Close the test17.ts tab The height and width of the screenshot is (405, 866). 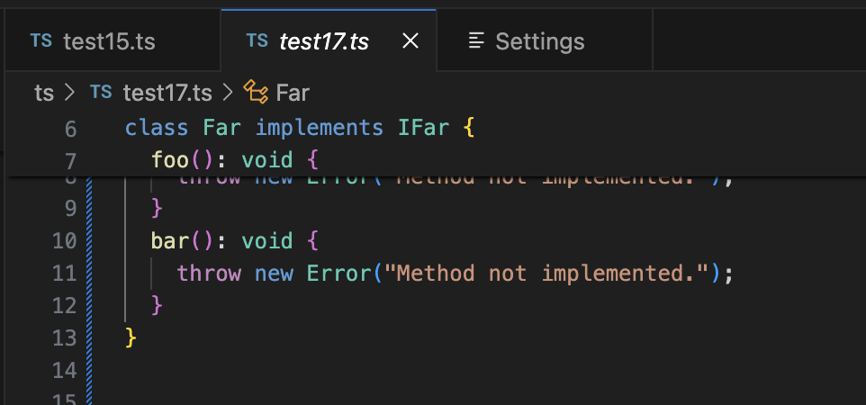point(410,41)
